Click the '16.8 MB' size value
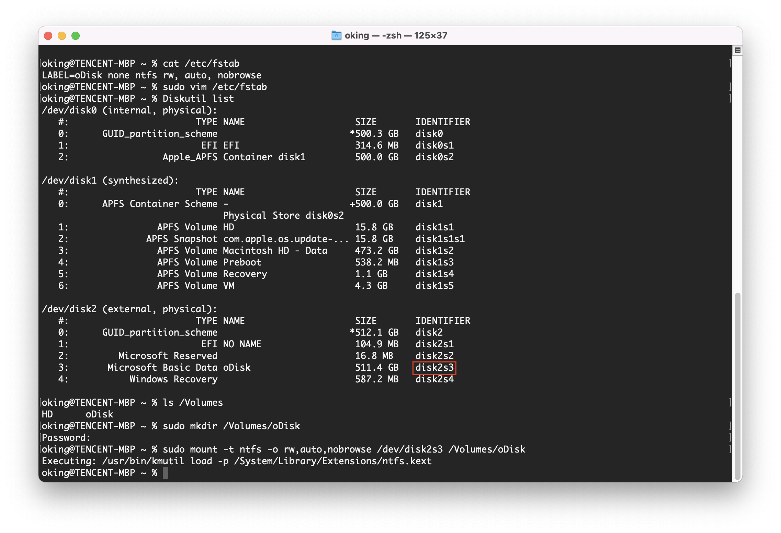Screen dimensions: 781x533 [374, 356]
